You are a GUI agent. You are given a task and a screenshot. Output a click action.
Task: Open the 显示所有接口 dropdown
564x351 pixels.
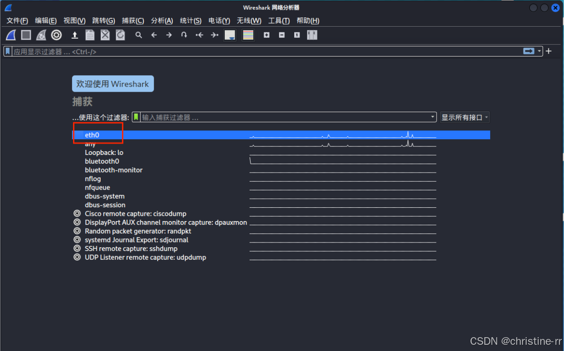point(465,117)
